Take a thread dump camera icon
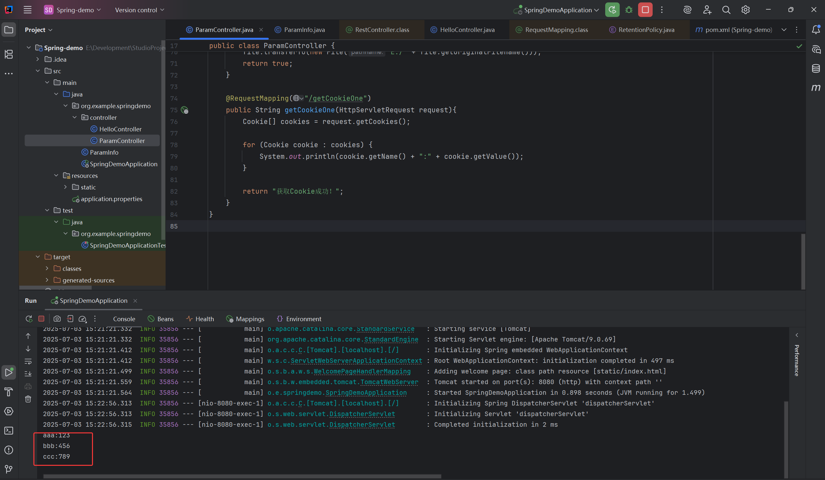Screen dimensions: 825x480 (x=57, y=319)
